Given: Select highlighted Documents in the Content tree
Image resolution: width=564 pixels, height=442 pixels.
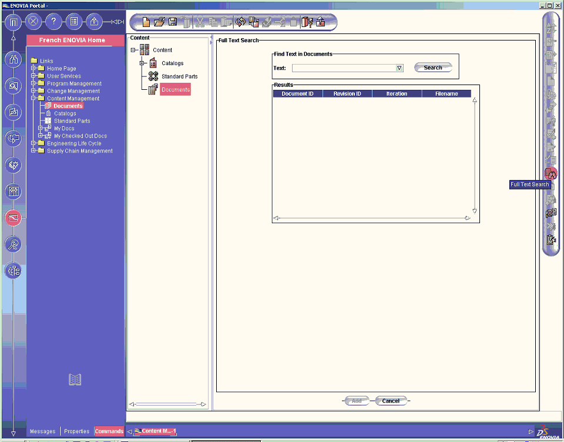Looking at the screenshot, I should [x=176, y=89].
